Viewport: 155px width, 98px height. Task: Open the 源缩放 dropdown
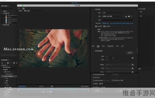(34, 11)
